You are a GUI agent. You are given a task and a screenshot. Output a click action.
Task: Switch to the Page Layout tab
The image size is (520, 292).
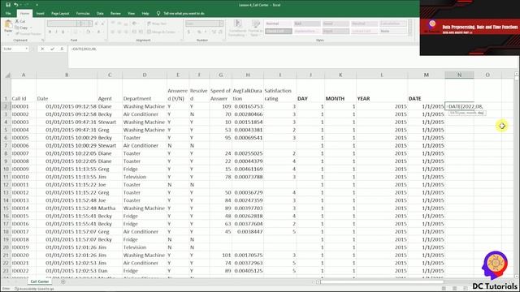point(60,13)
